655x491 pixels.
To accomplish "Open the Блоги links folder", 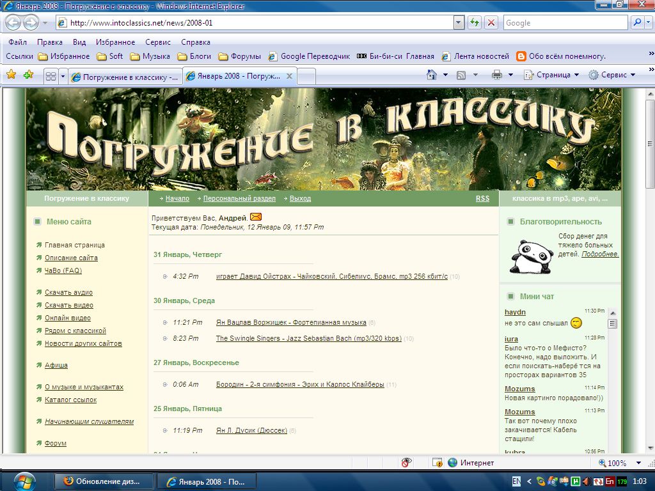I will [194, 56].
